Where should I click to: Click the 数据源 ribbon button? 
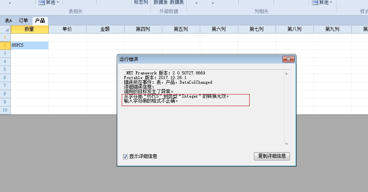tap(160, 2)
